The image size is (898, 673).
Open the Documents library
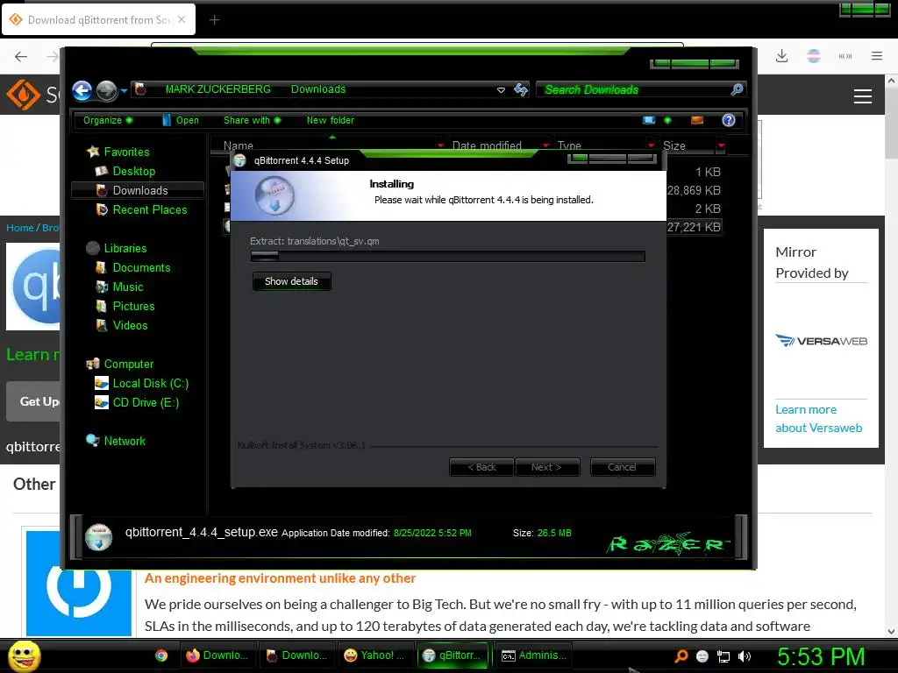[141, 268]
